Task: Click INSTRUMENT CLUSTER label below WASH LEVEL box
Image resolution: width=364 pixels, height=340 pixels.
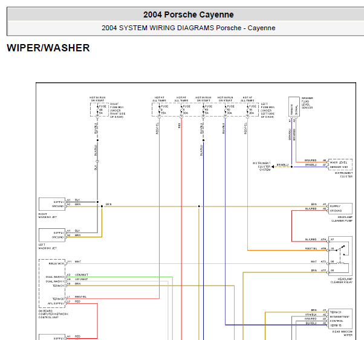Action: tap(343, 175)
